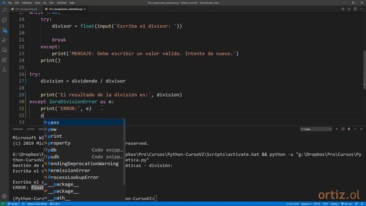366x206 pixels.
Task: Add a new terminal with plus icon
Action: coord(337,129)
